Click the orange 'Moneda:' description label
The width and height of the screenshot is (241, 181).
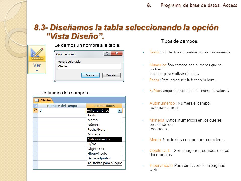[157, 120]
